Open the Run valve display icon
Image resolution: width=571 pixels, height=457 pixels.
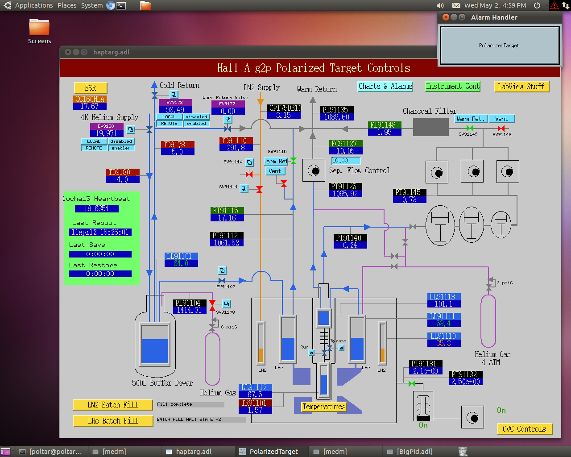pyautogui.click(x=311, y=353)
